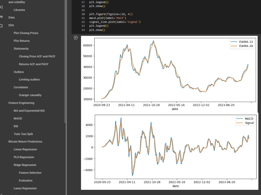Click the EWMA 26 legend entry
The image size is (261, 195).
242,46
